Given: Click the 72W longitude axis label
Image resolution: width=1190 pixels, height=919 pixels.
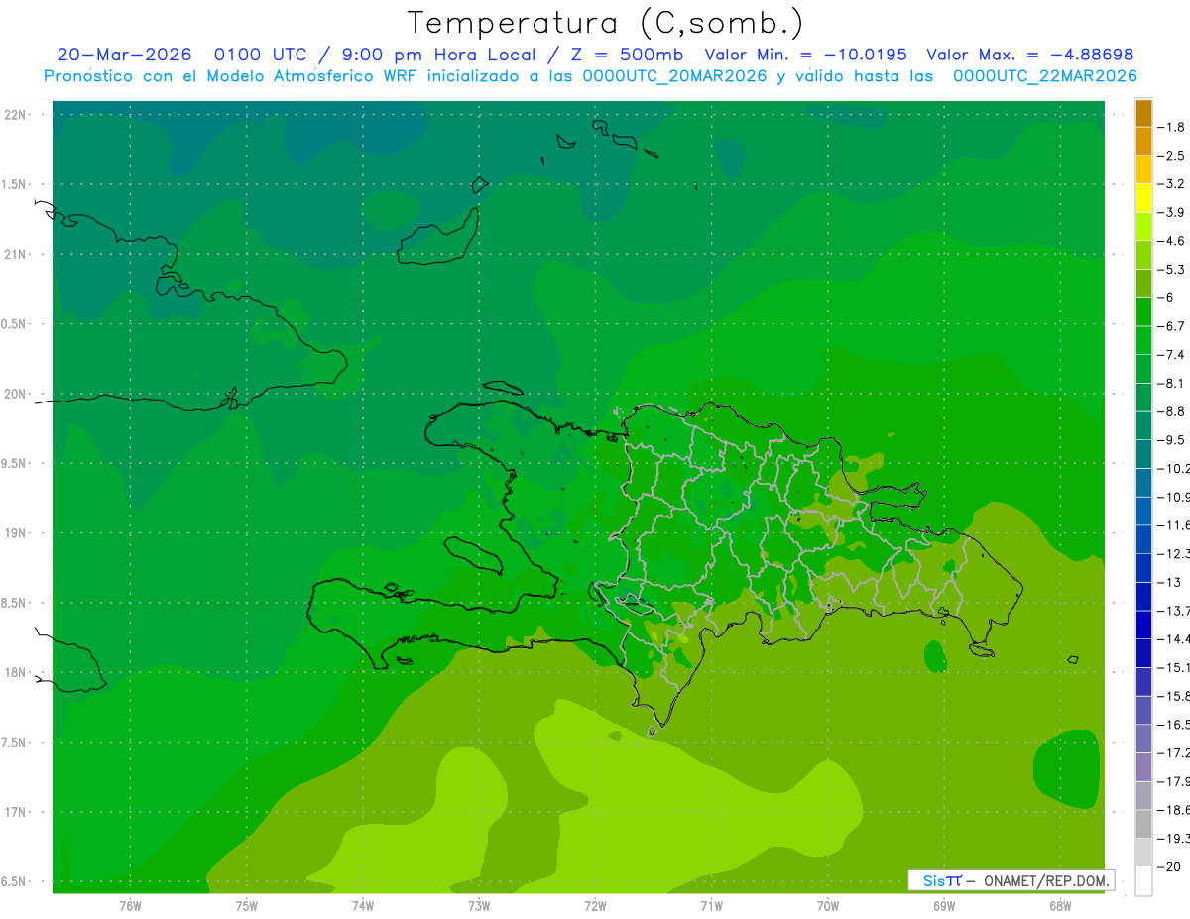Looking at the screenshot, I should 595,906.
